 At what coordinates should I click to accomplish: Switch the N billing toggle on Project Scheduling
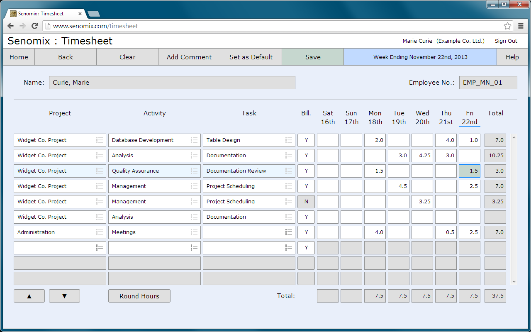(x=306, y=201)
